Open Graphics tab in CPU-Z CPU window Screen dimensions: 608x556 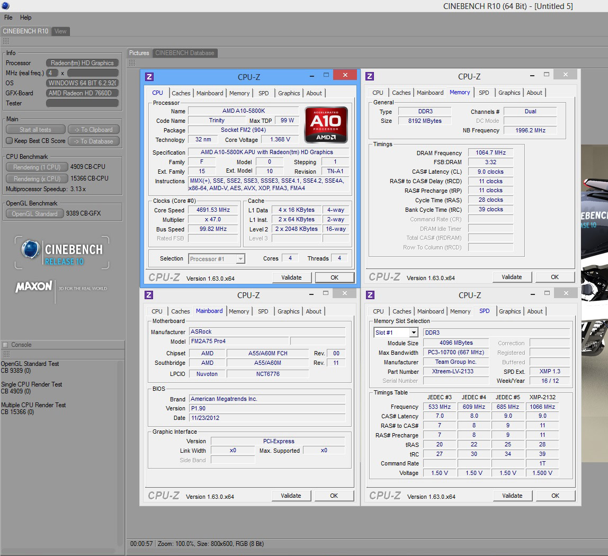(289, 93)
